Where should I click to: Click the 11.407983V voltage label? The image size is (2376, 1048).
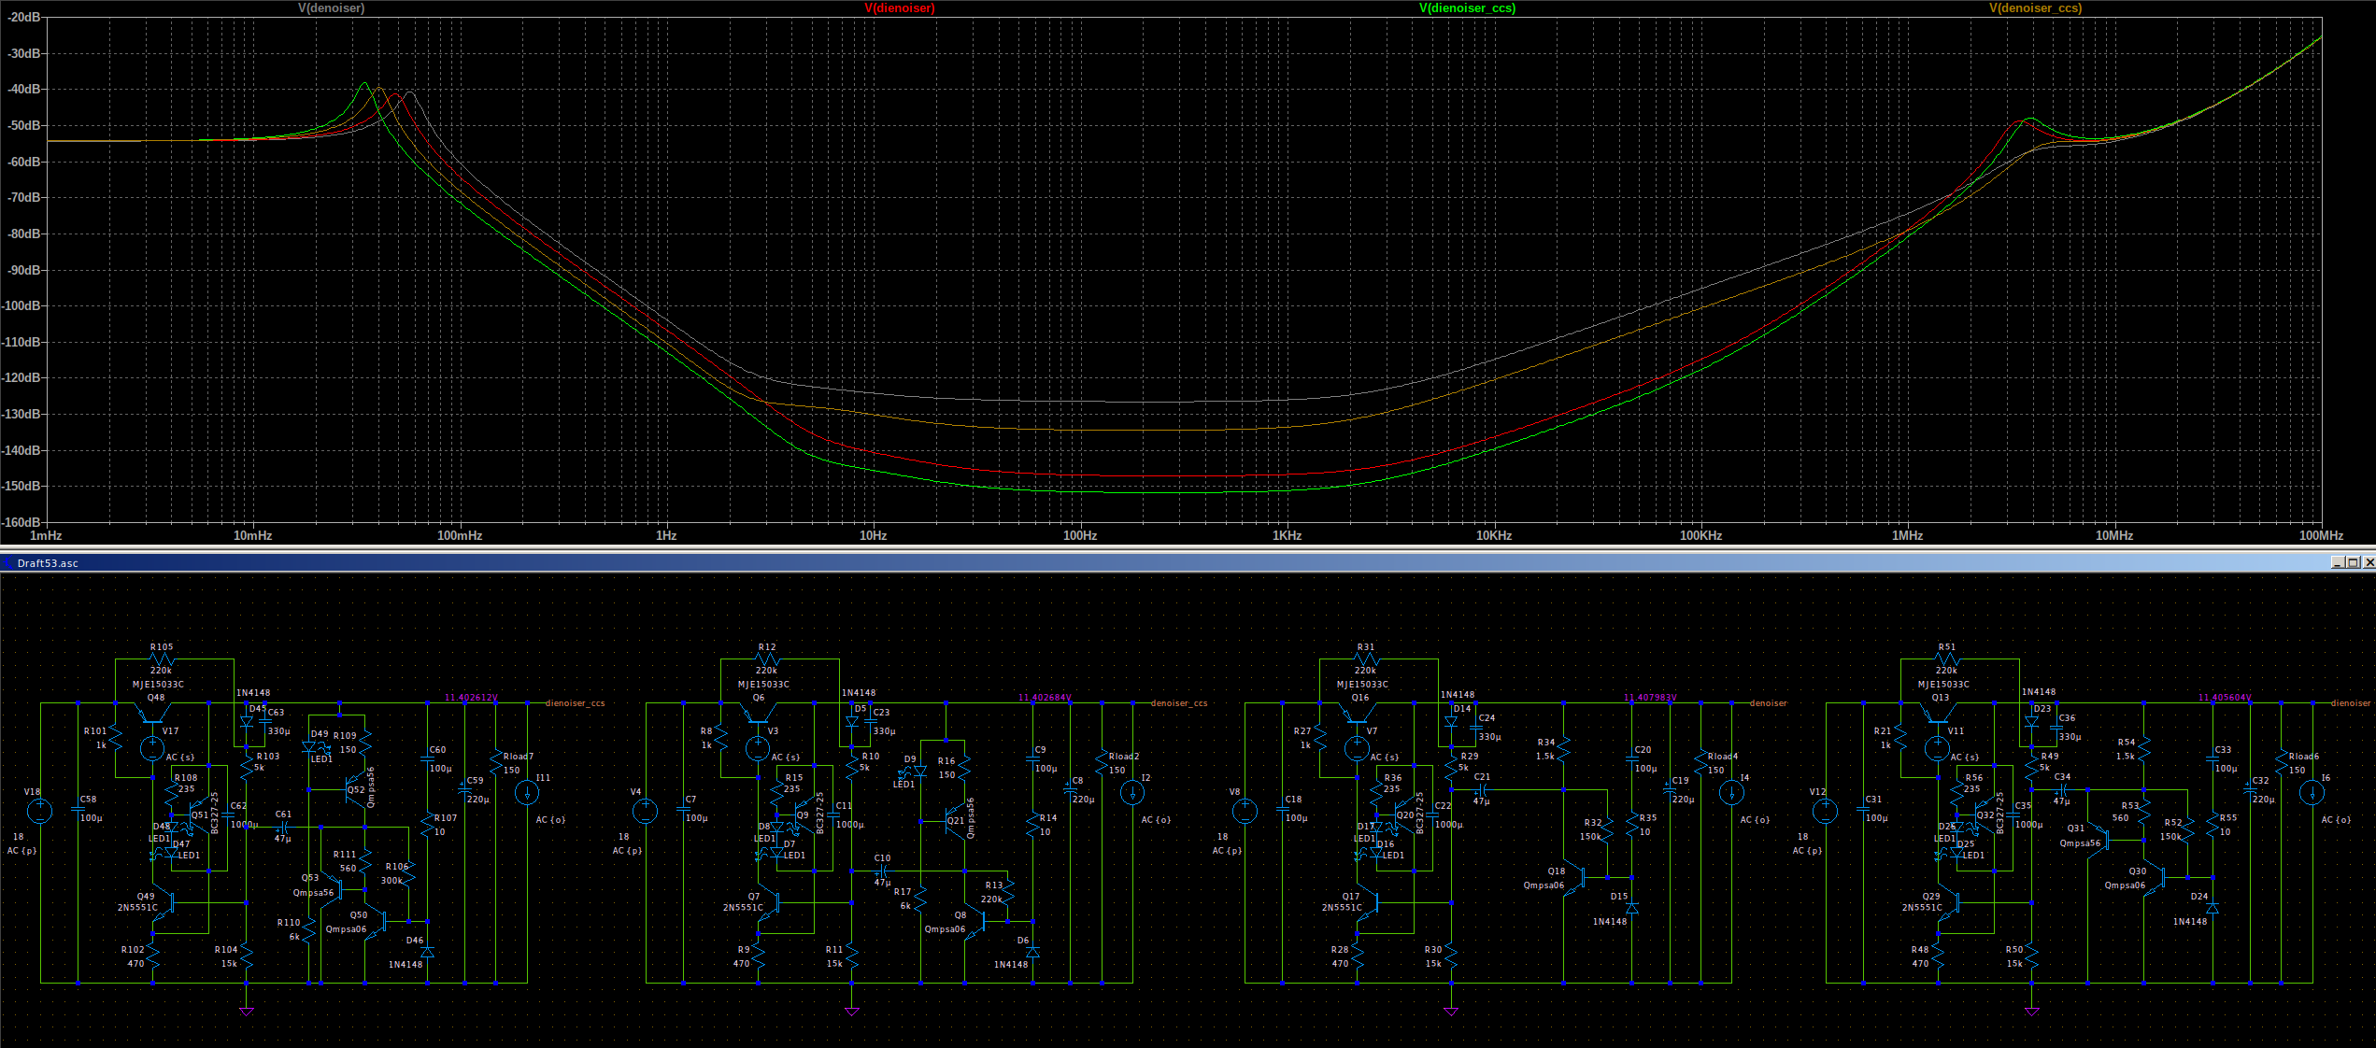[x=1650, y=698]
